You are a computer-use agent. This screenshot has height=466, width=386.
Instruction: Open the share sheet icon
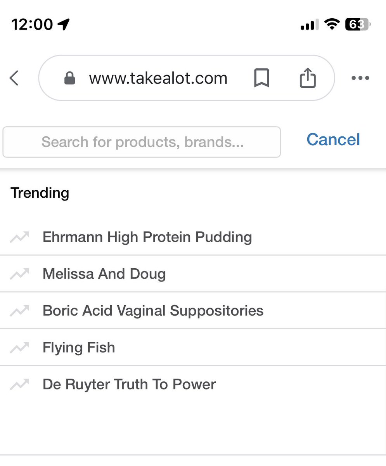[308, 78]
